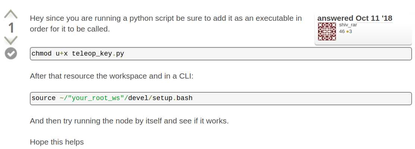
Task: Click the word teleop_key.py in the code
Action: click(98, 54)
